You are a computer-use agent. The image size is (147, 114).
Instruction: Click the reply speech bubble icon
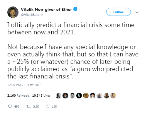(x=10, y=106)
